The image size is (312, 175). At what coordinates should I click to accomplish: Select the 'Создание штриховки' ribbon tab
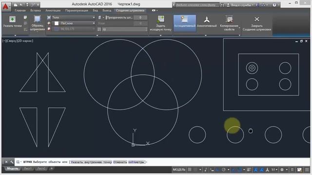[130, 10]
